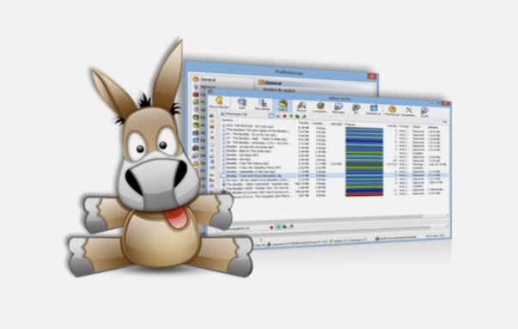Click the Desconectar toolbar icon
Screen dimensions: 518x329
tap(219, 102)
